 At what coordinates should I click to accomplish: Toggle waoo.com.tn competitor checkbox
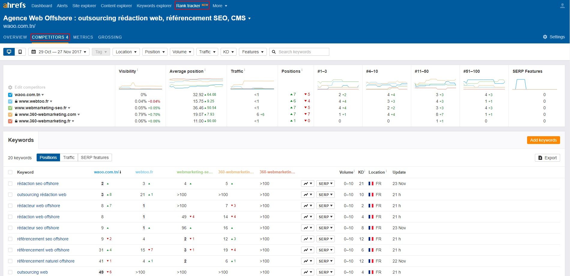click(x=10, y=95)
